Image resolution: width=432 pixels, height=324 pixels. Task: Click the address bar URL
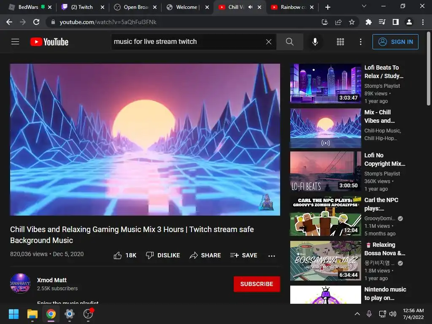[x=108, y=22]
